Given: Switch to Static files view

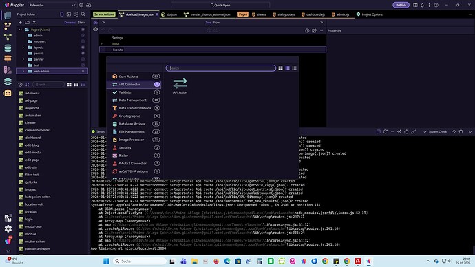Looking at the screenshot, I should 82,23.
